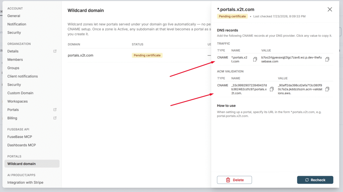This screenshot has width=343, height=192.
Task: Click Pending certificate status in domain table
Action: (147, 55)
